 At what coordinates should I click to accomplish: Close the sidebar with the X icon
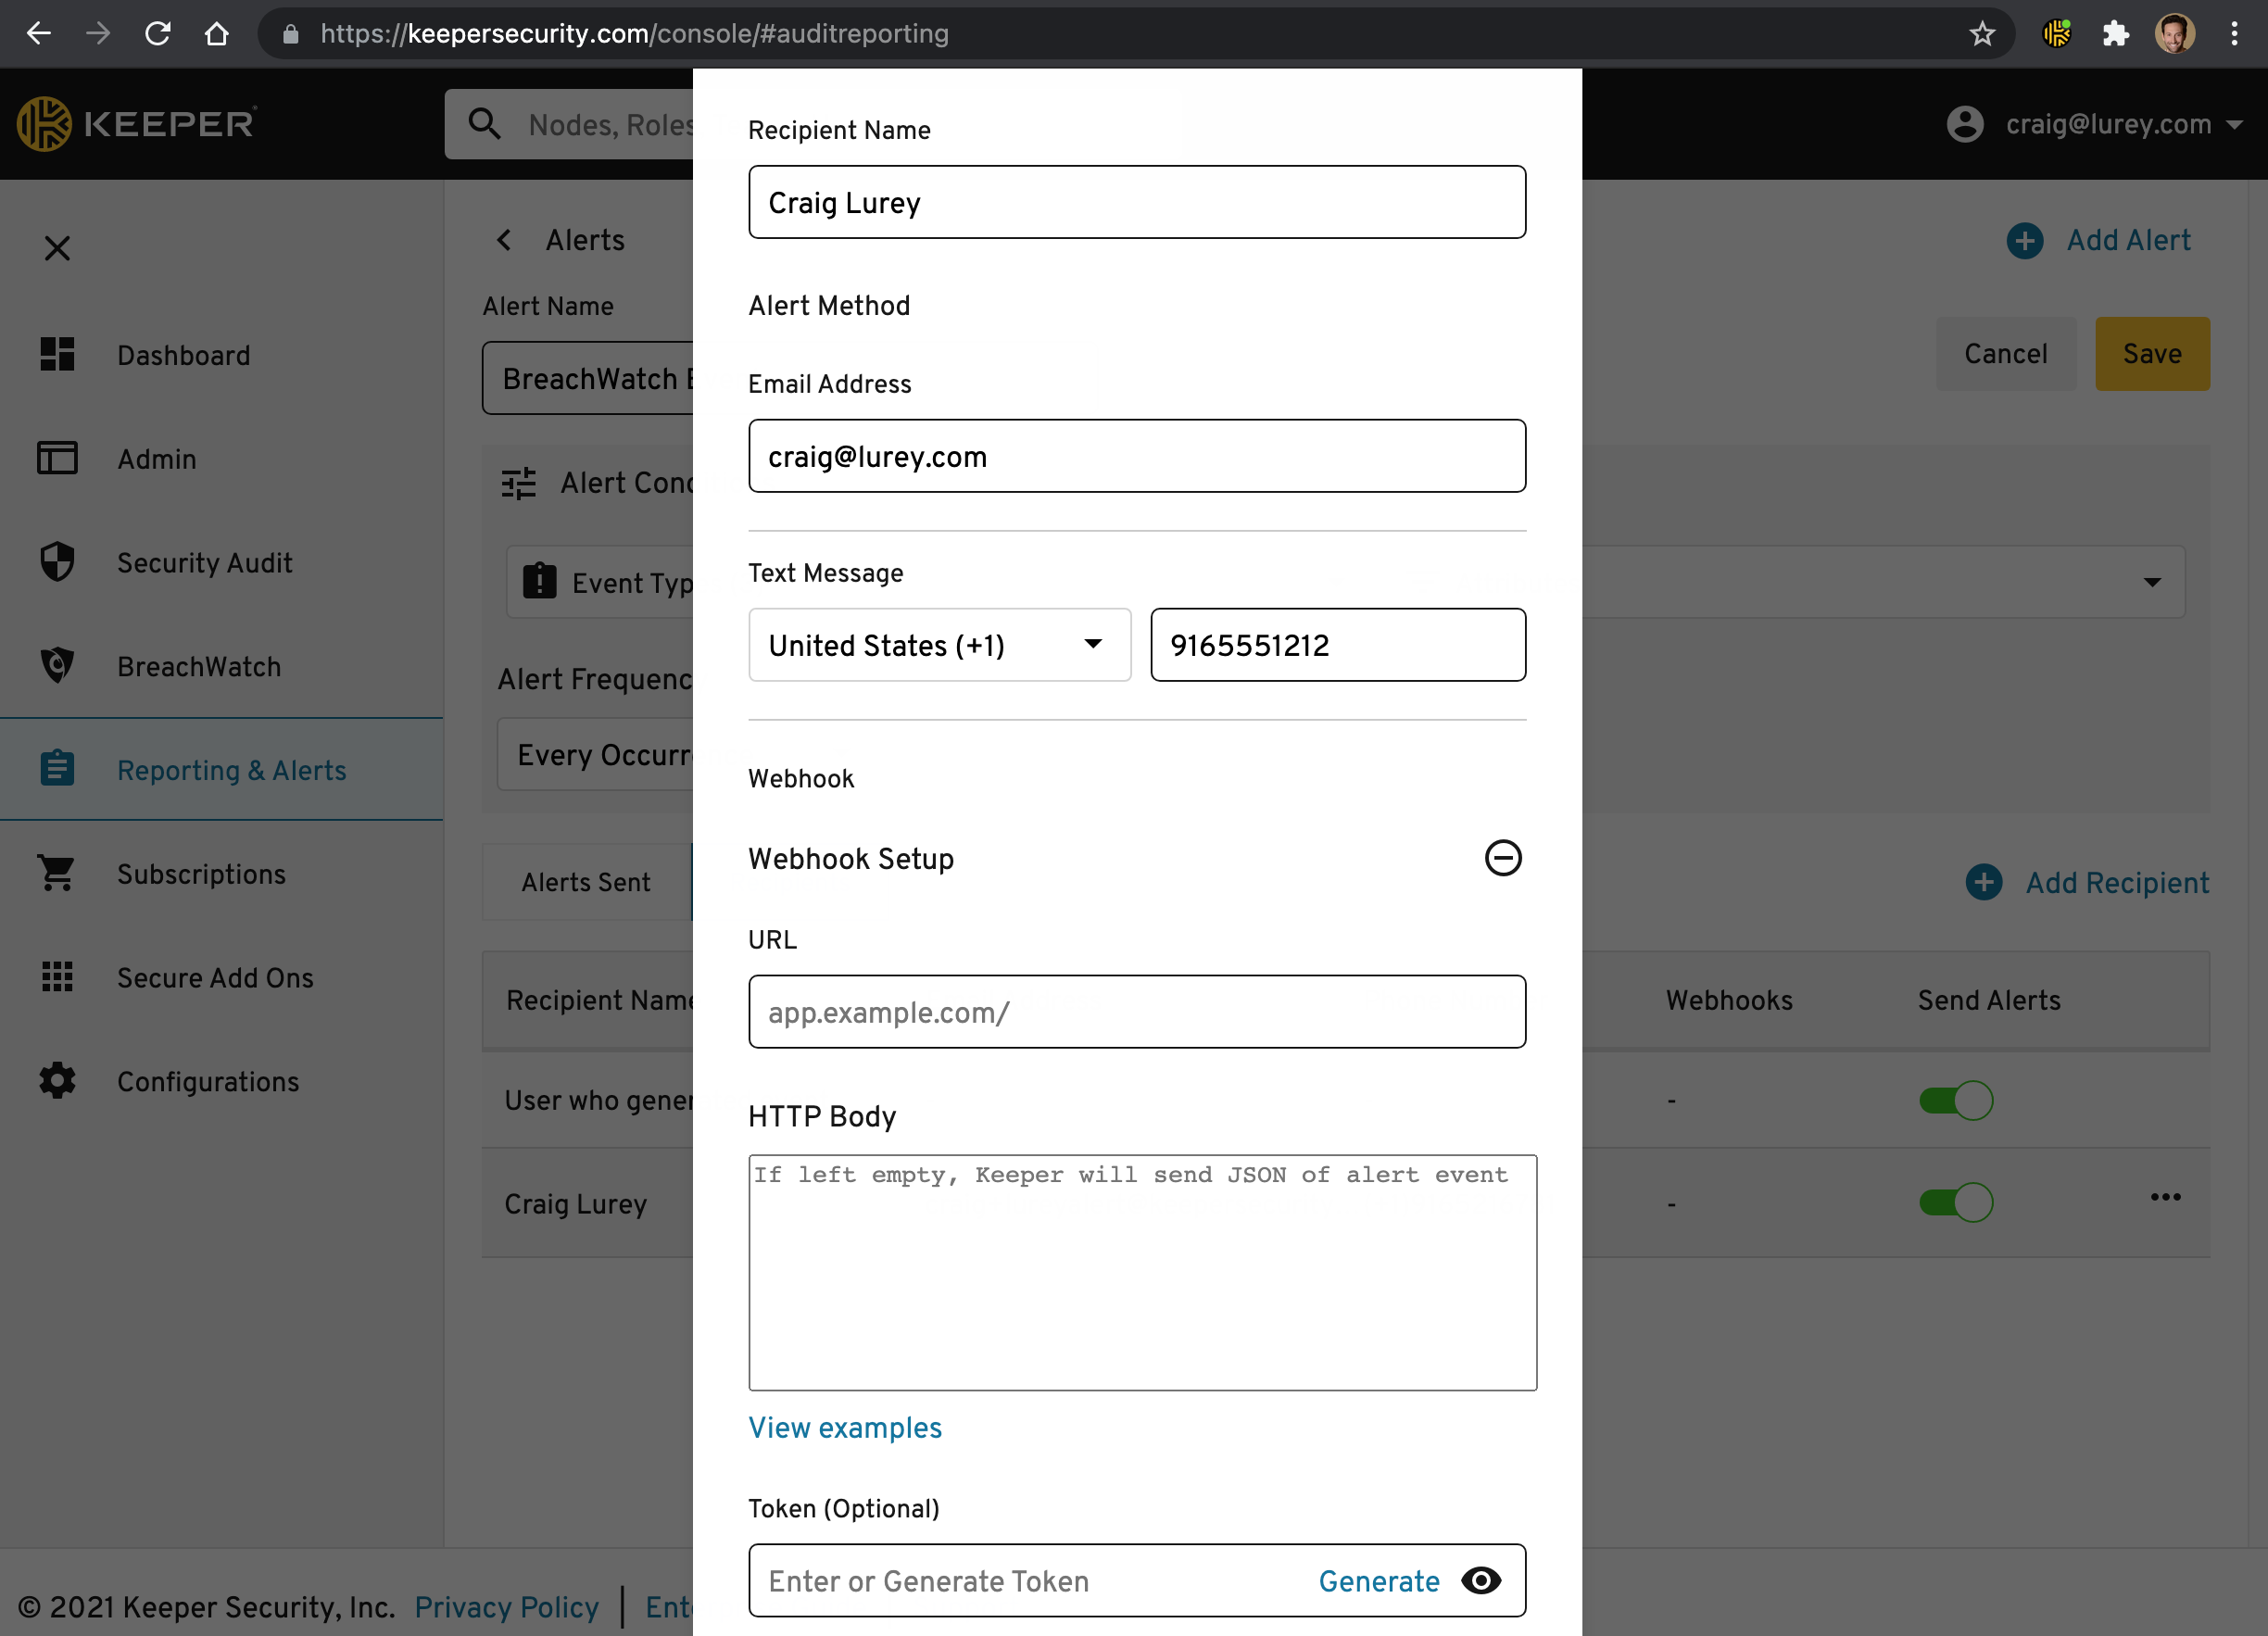click(57, 248)
